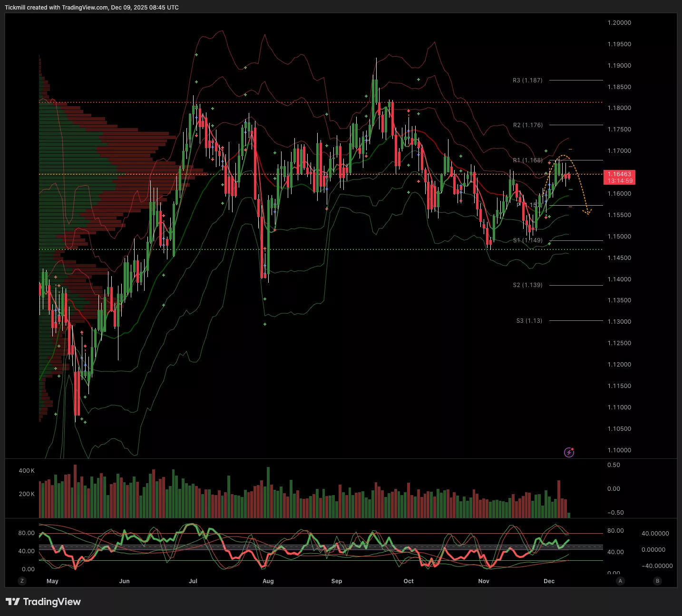The image size is (682, 616).
Task: Select the S3 (1.13) support label
Action: (529, 321)
